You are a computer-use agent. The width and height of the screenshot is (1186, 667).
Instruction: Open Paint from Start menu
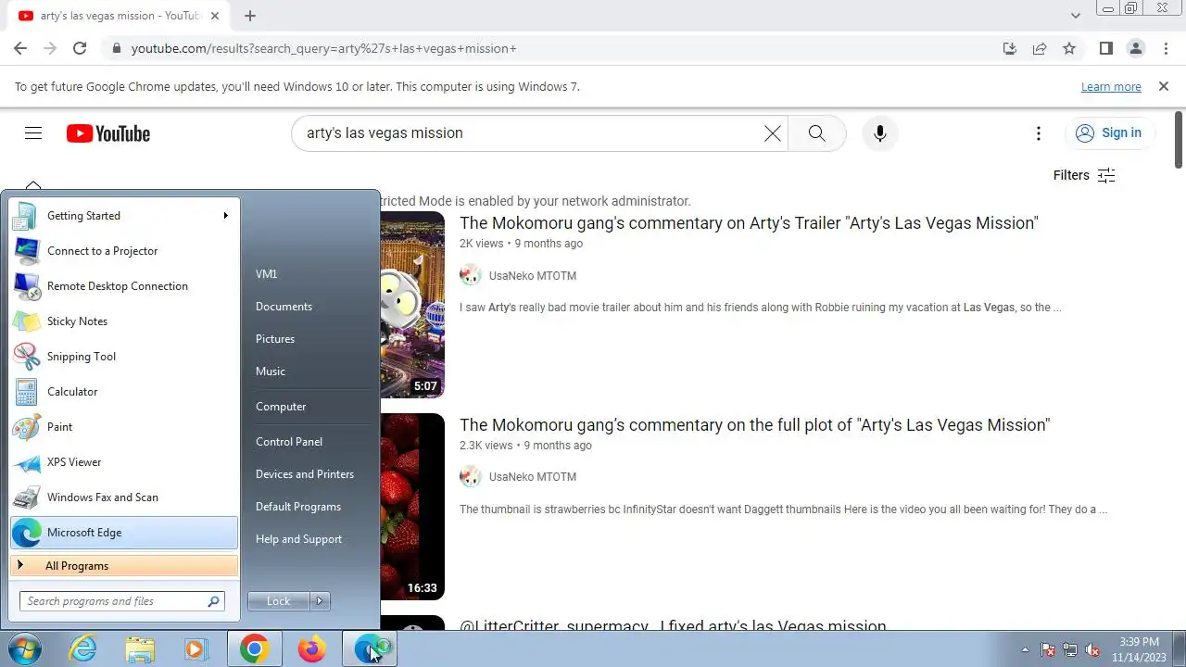[124, 427]
